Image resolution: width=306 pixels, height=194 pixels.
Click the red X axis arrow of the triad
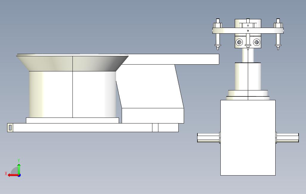[13, 175]
